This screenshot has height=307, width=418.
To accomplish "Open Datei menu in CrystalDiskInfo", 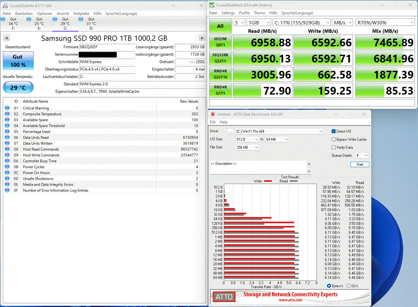I will coord(7,14).
